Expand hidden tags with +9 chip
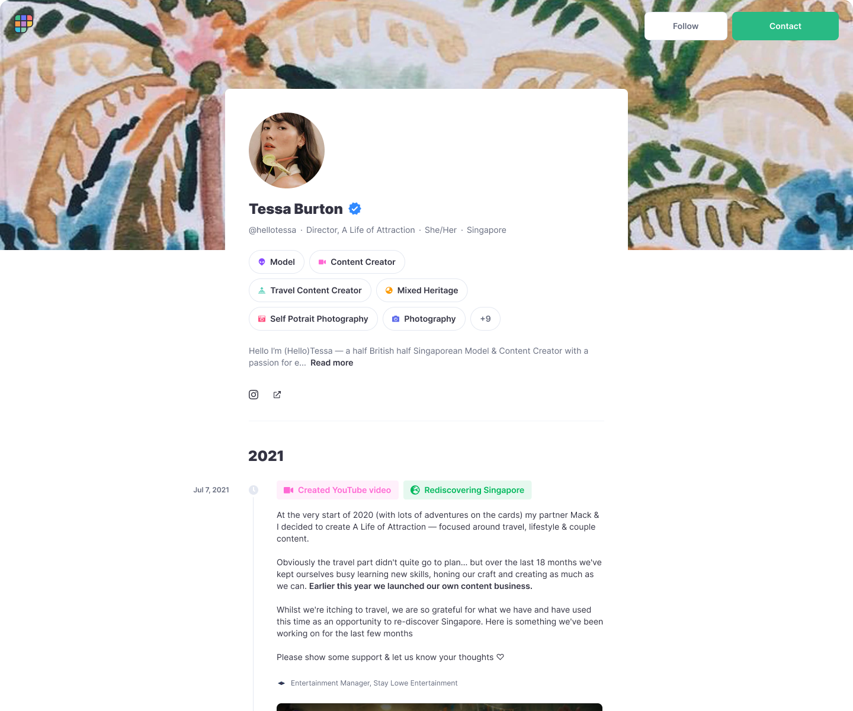This screenshot has width=853, height=711. click(485, 319)
